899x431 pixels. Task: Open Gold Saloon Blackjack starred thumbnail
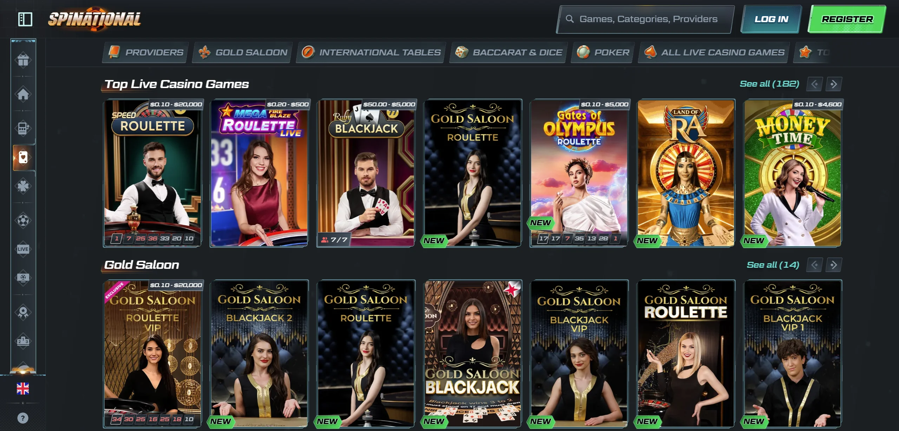[x=473, y=354]
